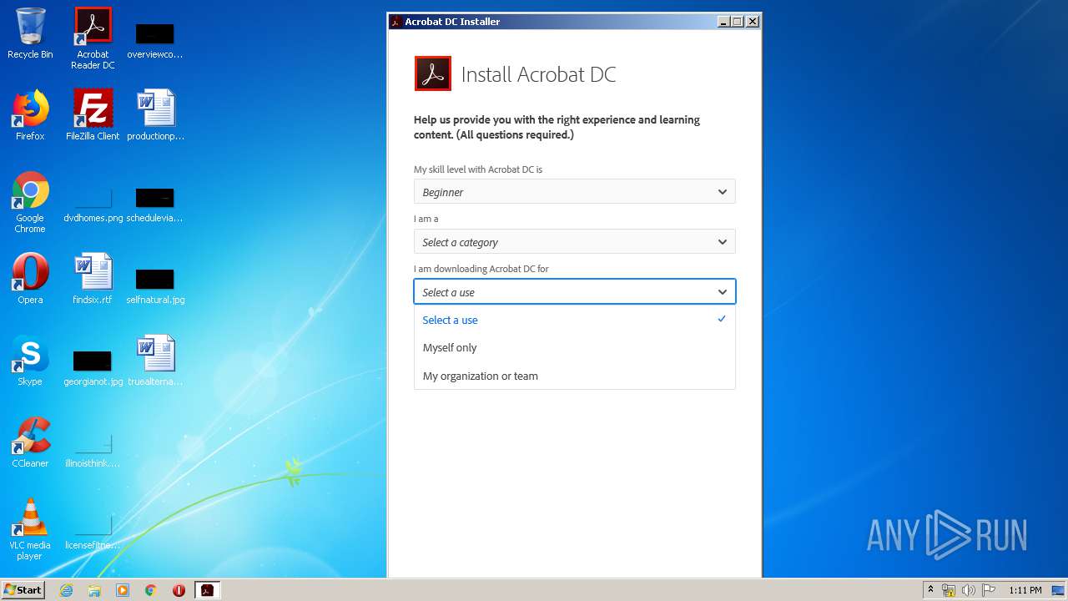Choose 'Select a use' placeholder option
The image size is (1068, 601).
tap(575, 320)
